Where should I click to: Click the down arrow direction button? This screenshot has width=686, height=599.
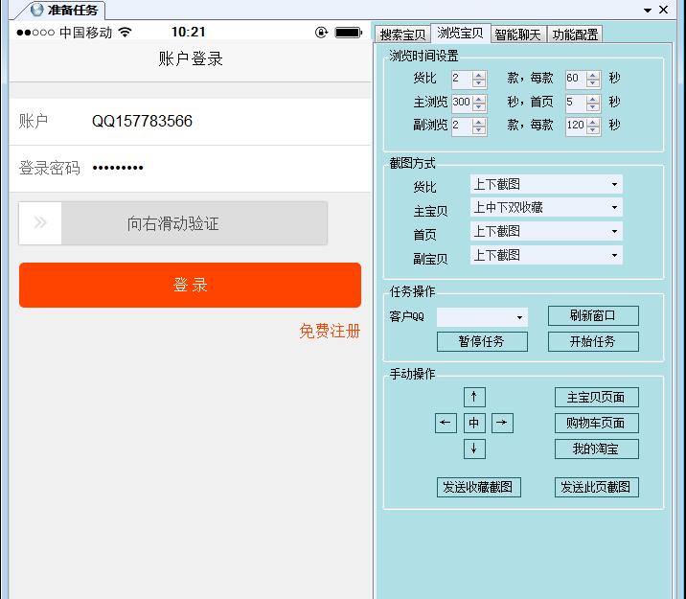pyautogui.click(x=474, y=449)
